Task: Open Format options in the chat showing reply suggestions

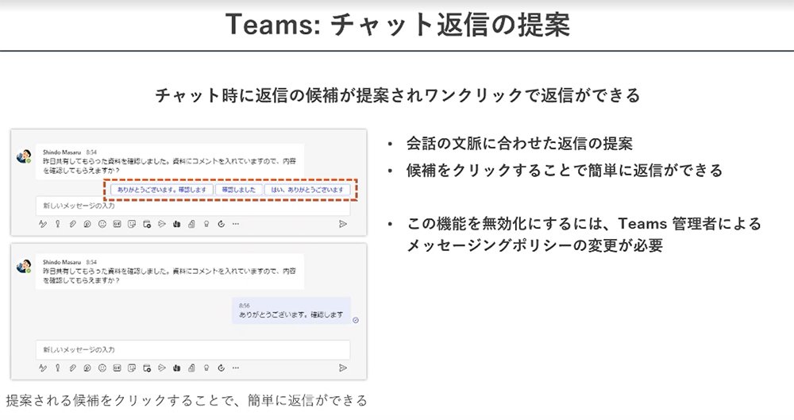Action: pos(43,224)
